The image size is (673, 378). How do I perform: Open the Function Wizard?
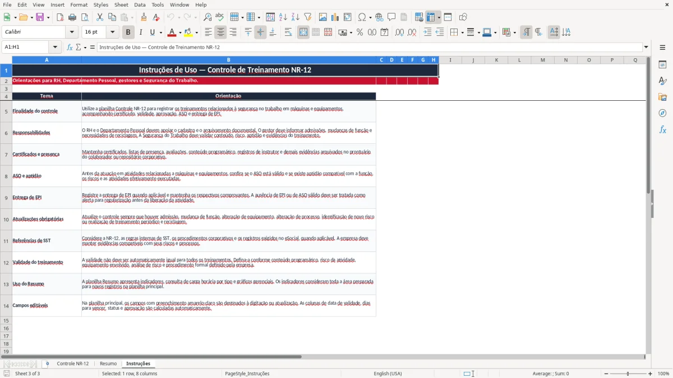pos(70,47)
